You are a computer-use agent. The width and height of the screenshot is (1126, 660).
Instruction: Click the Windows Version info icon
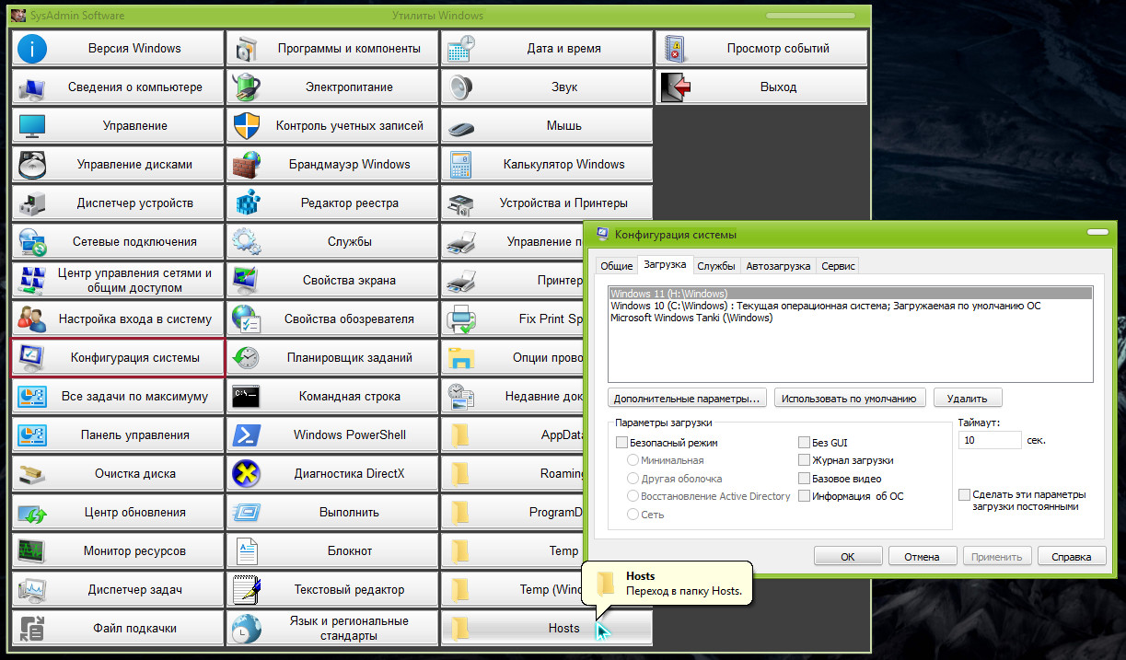point(32,49)
